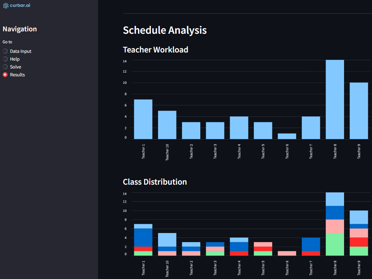
Task: Choose the Help navigation radio button
Action: (5, 59)
